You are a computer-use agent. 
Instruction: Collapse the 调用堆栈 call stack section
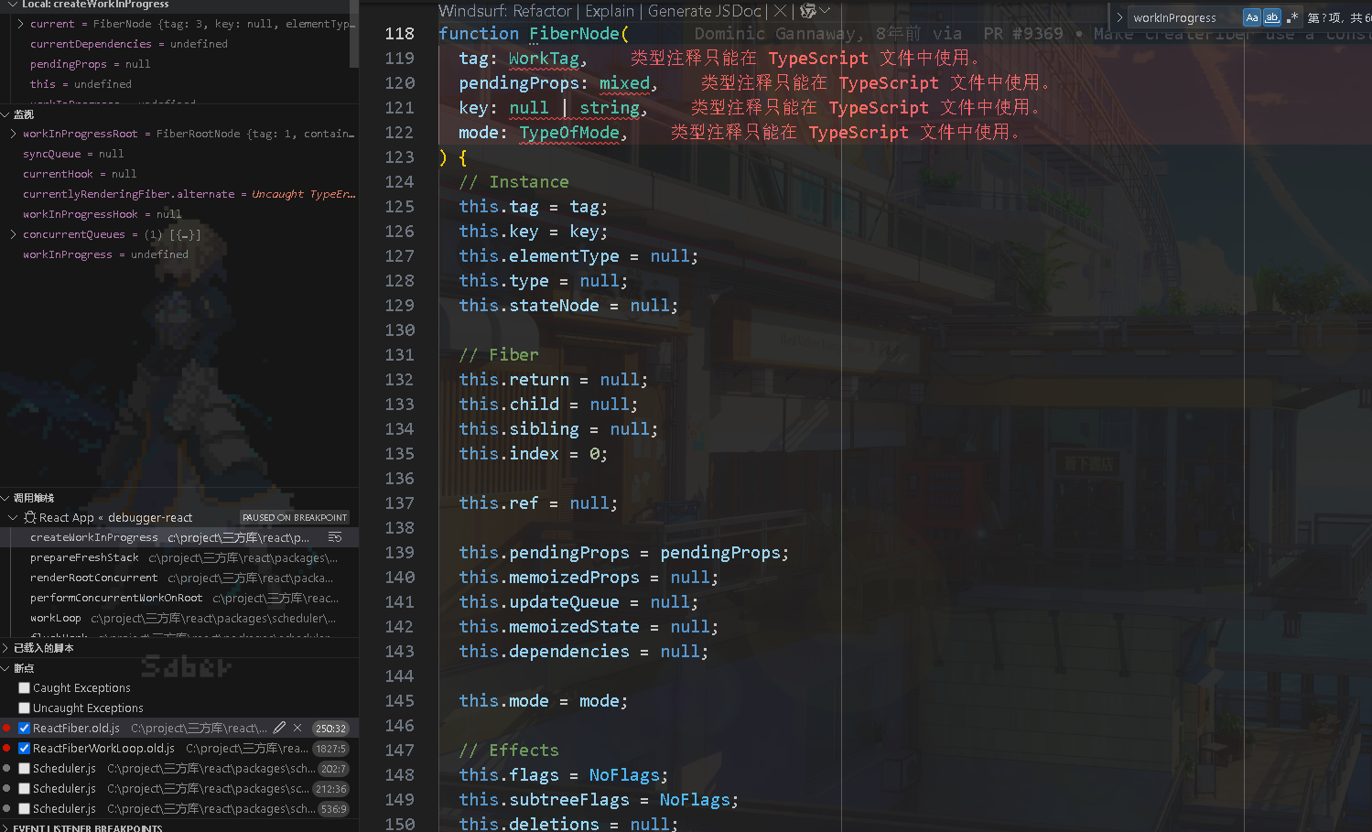tap(5, 498)
